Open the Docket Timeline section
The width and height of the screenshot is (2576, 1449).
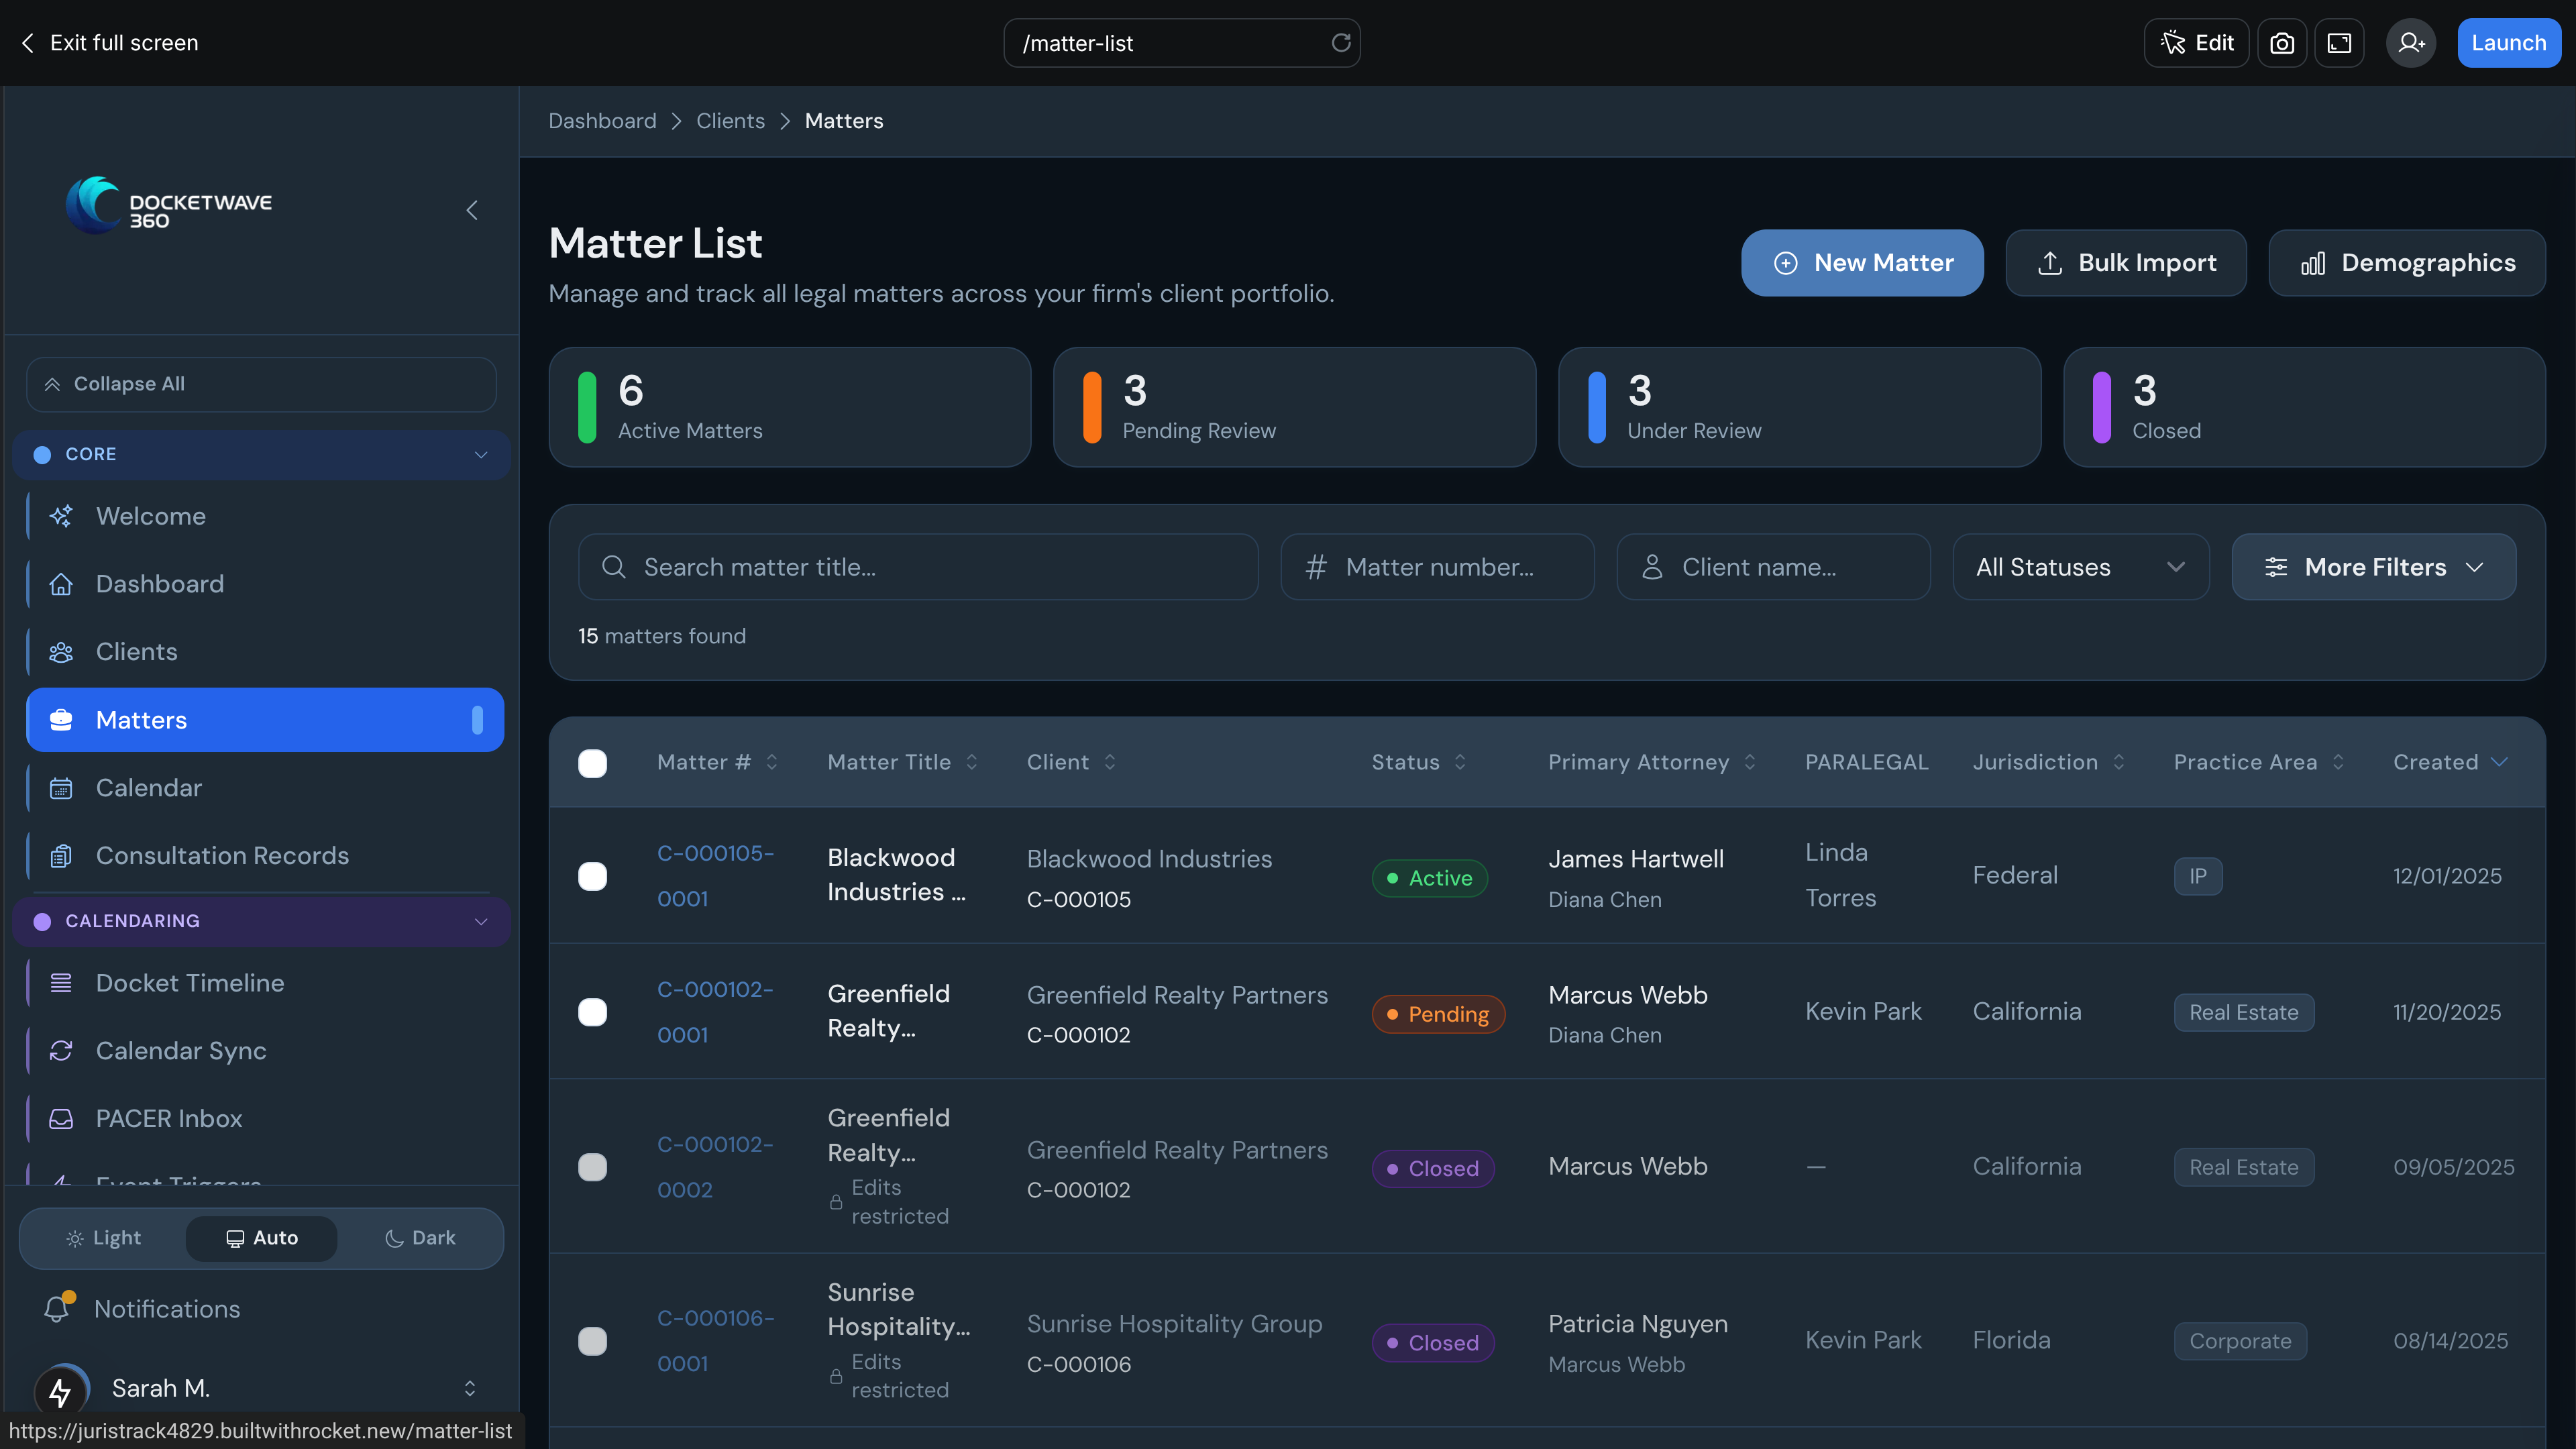pyautogui.click(x=189, y=983)
